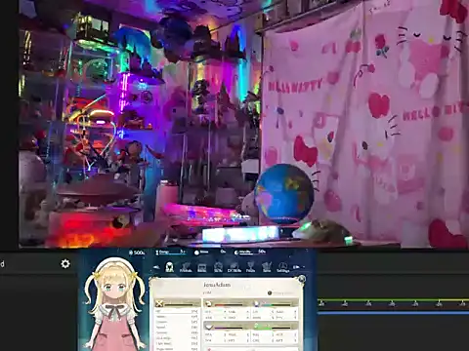Open the gear settings icon in left panel
This screenshot has height=351, width=469.
point(65,263)
